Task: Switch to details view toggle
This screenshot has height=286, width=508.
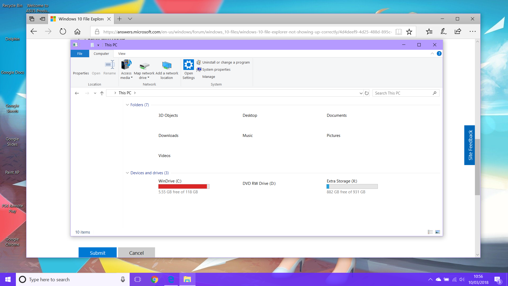Action: click(430, 232)
